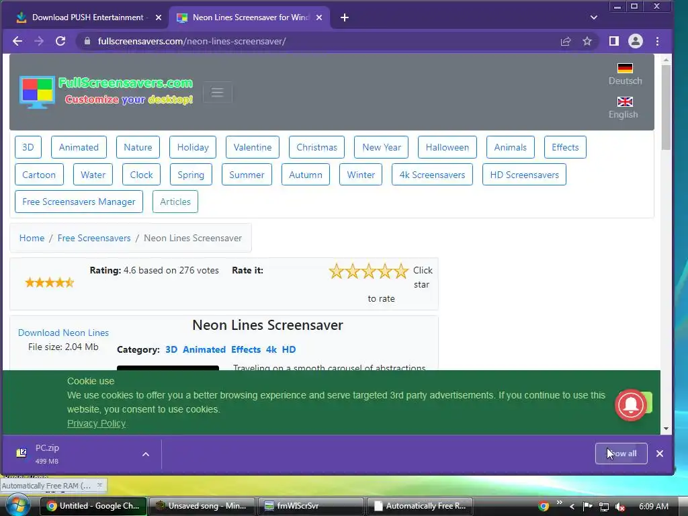
Task: Expand PC.zip download options chevron
Action: tap(146, 454)
